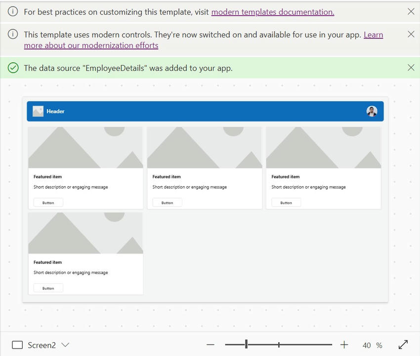Click the zoom slider handle
The image size is (420, 356).
246,344
